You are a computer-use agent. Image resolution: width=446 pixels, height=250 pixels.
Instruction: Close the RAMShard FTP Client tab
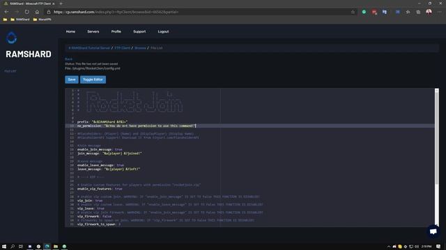(x=53, y=3)
